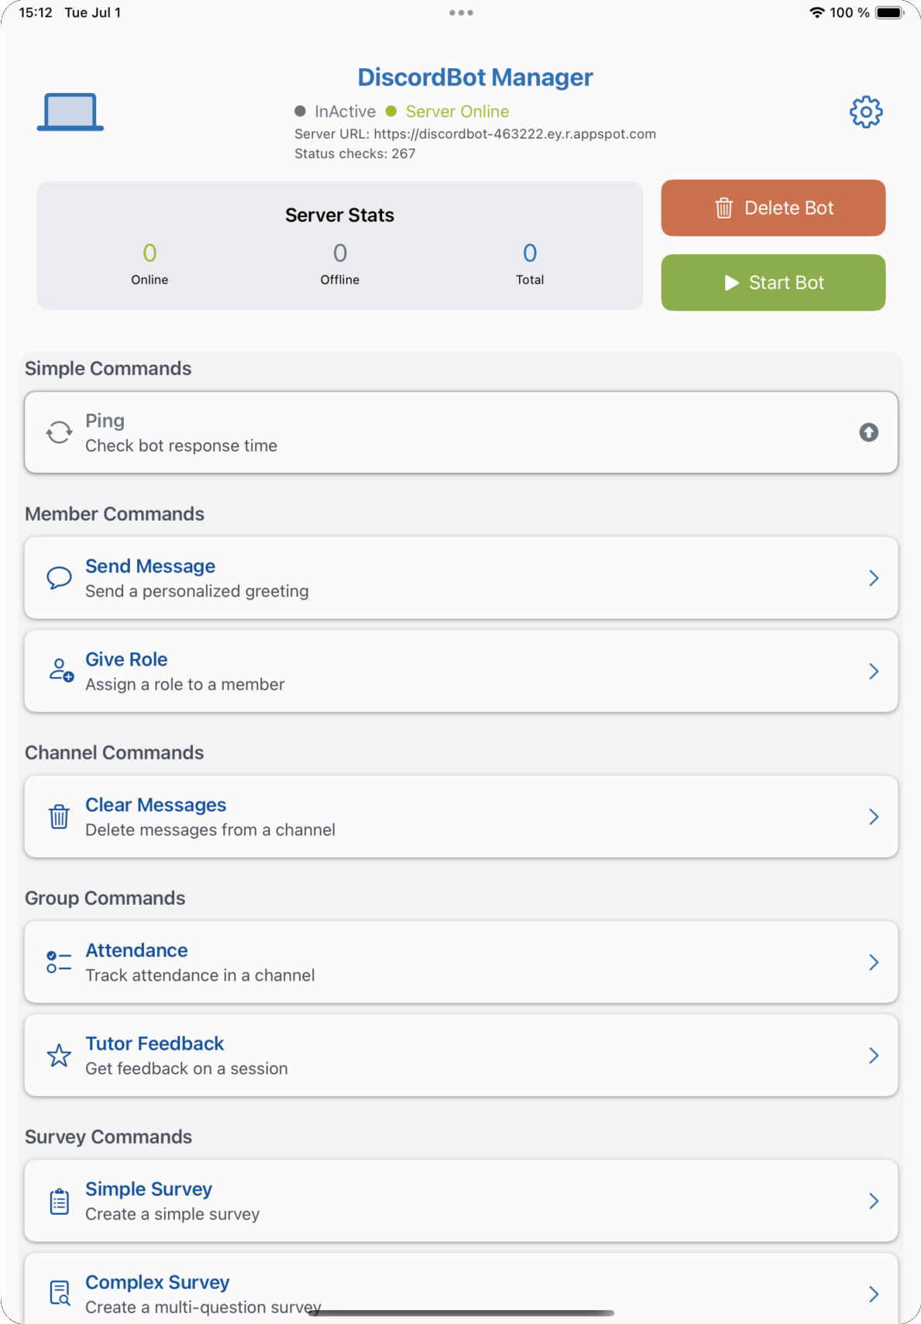
Task: Select the Simple Survey clipboard icon
Action: point(59,1200)
